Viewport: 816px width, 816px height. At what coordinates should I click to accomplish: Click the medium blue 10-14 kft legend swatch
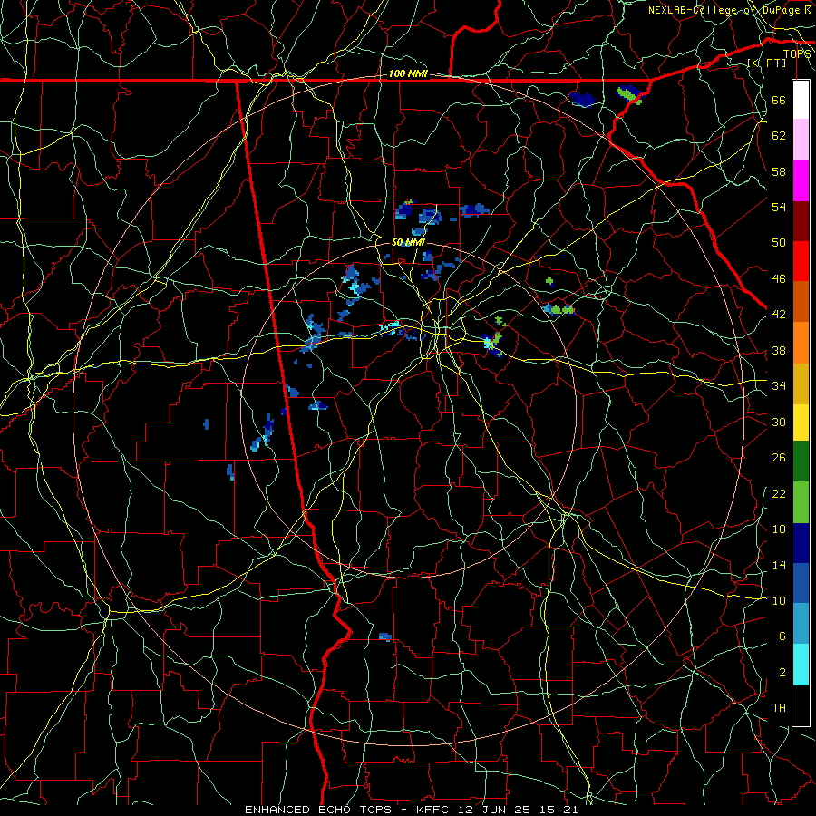(801, 583)
